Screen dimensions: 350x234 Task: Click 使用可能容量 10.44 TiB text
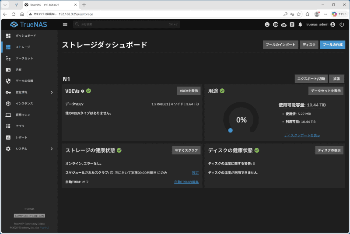302,105
